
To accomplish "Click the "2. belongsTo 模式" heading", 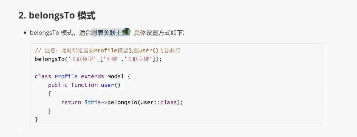I will click(57, 16).
